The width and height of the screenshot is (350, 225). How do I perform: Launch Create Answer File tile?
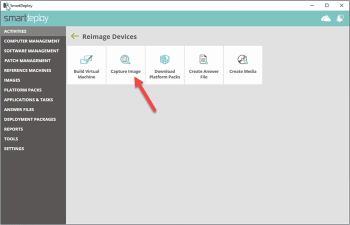(x=204, y=65)
